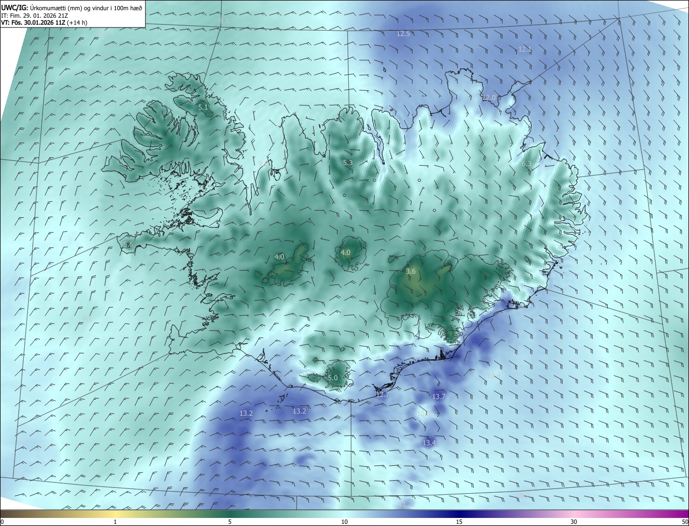Click the 6.3 value in east Iceland
689x526 pixels.
click(526, 164)
